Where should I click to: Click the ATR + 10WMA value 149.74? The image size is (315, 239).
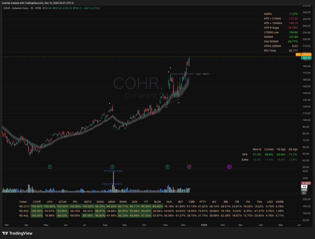(293, 23)
